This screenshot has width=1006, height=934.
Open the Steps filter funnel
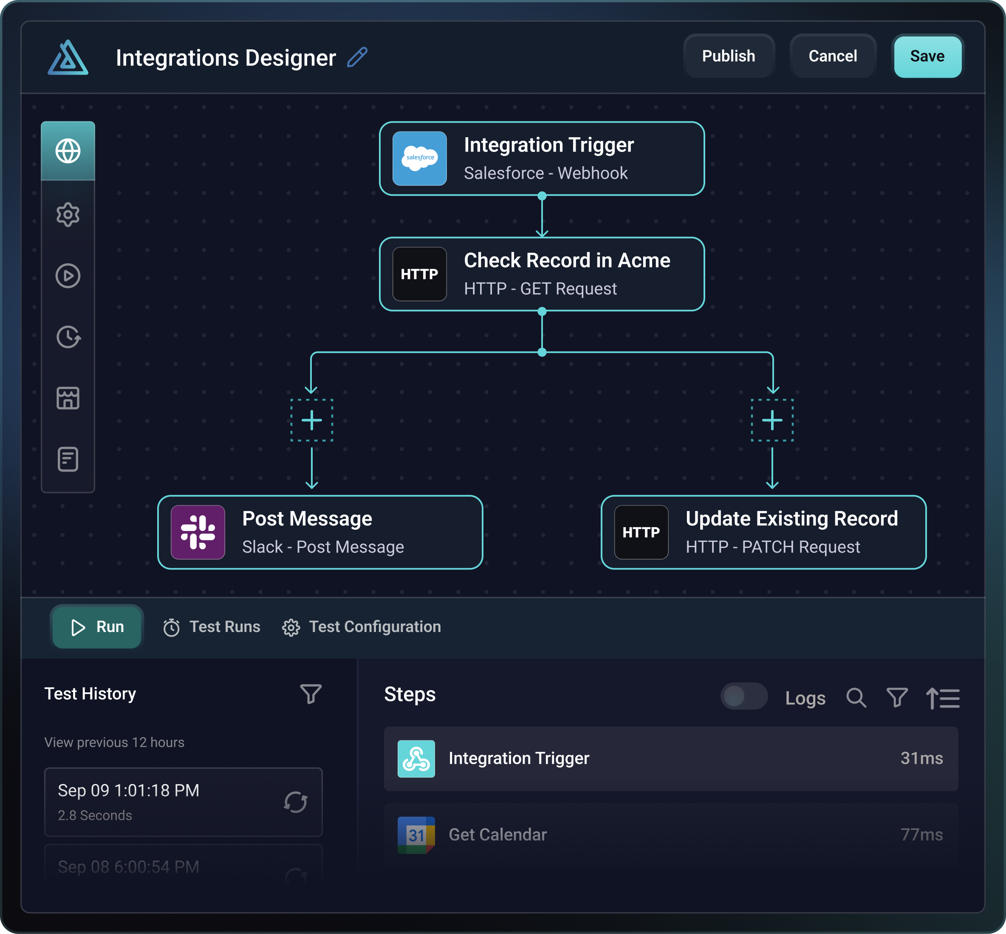tap(897, 698)
